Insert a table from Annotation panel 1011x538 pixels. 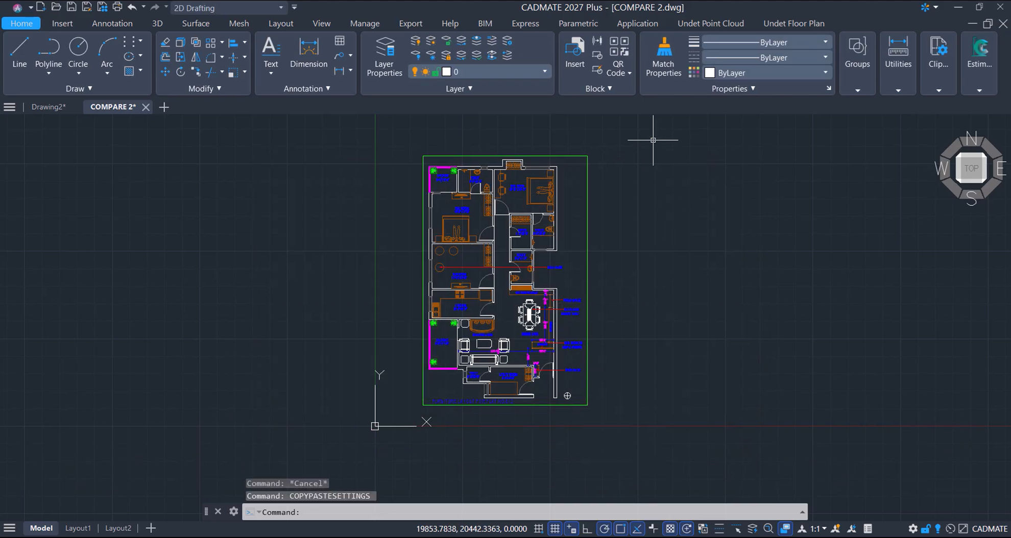pos(340,41)
